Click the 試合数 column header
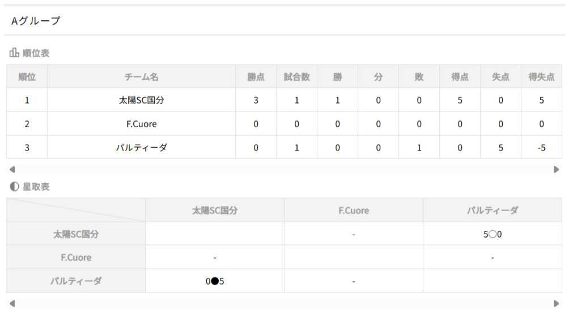This screenshot has width=573, height=310. [296, 77]
